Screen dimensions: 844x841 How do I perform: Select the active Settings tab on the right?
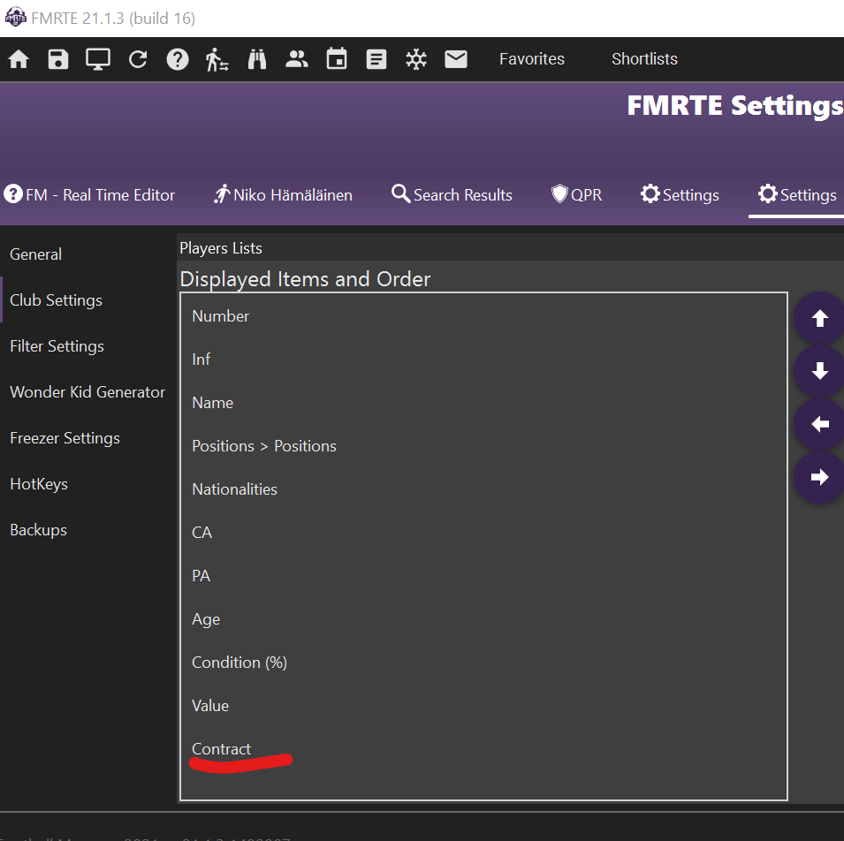point(797,194)
